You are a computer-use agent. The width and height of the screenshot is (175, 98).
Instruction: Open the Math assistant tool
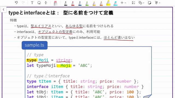click(x=133, y=3)
